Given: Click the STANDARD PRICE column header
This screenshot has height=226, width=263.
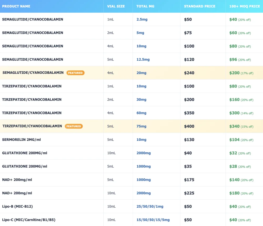Looking at the screenshot, I should (200, 6).
